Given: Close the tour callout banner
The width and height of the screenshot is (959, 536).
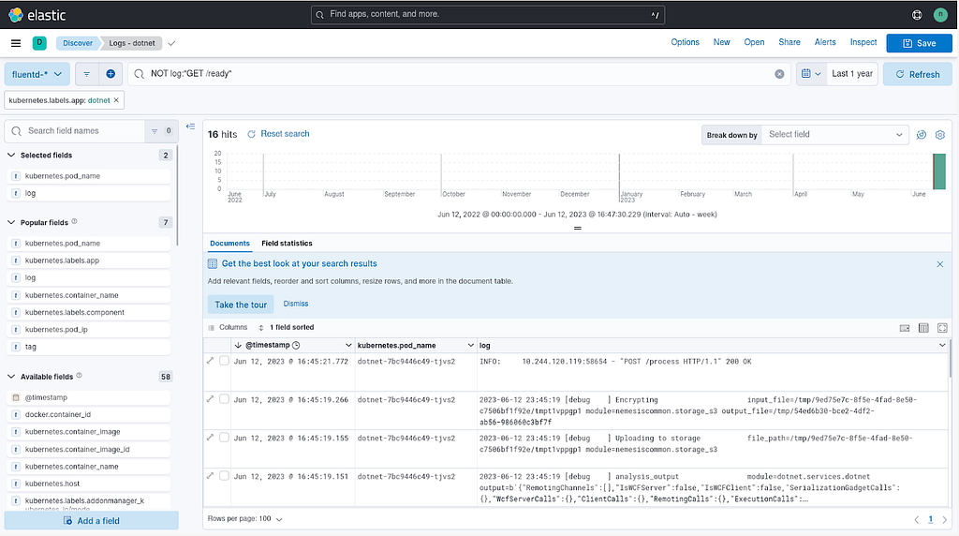Looking at the screenshot, I should tap(940, 264).
